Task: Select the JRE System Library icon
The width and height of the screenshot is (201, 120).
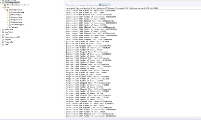Action: tap(5, 5)
